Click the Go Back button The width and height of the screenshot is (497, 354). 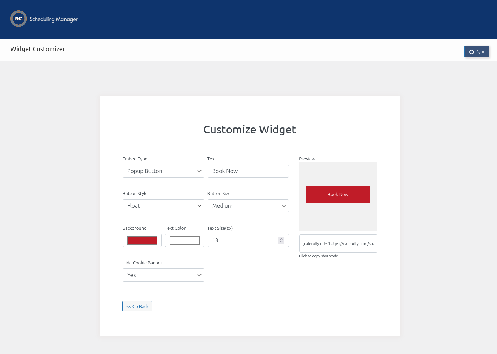coord(137,306)
